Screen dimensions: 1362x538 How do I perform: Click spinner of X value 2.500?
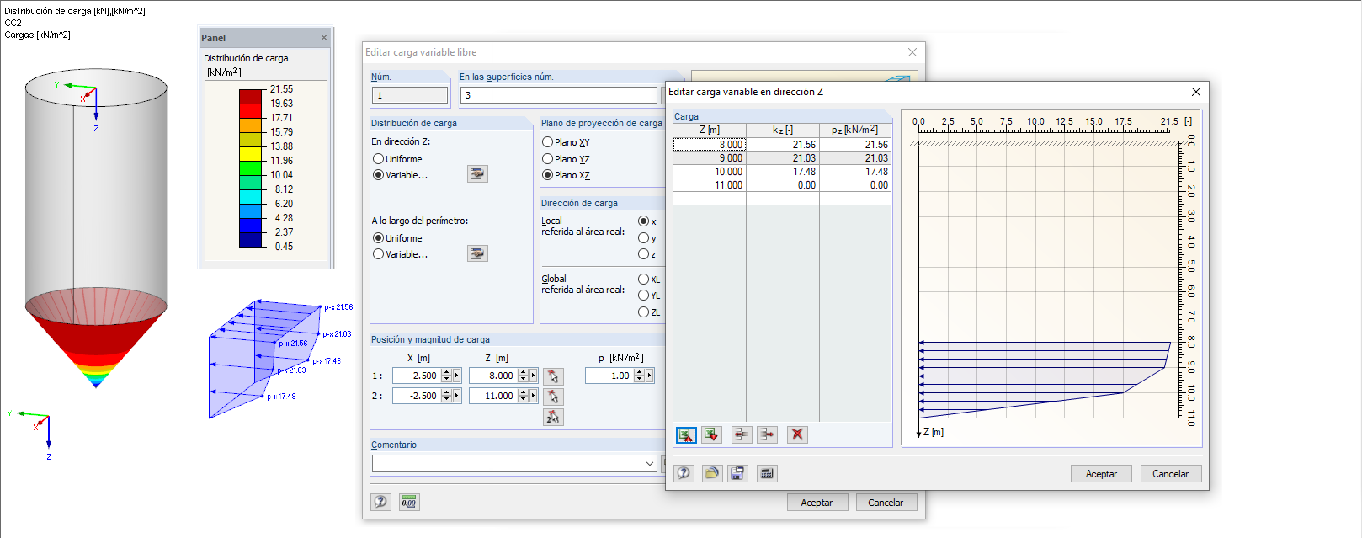(x=446, y=376)
